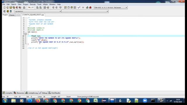Print the file using printer icon

(24, 8)
